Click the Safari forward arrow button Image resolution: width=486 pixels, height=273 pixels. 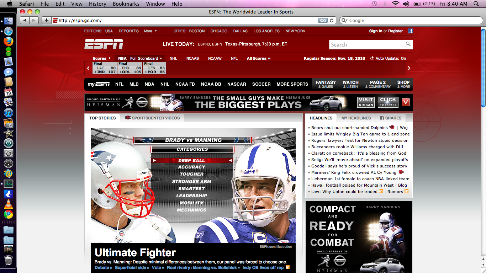(34, 20)
